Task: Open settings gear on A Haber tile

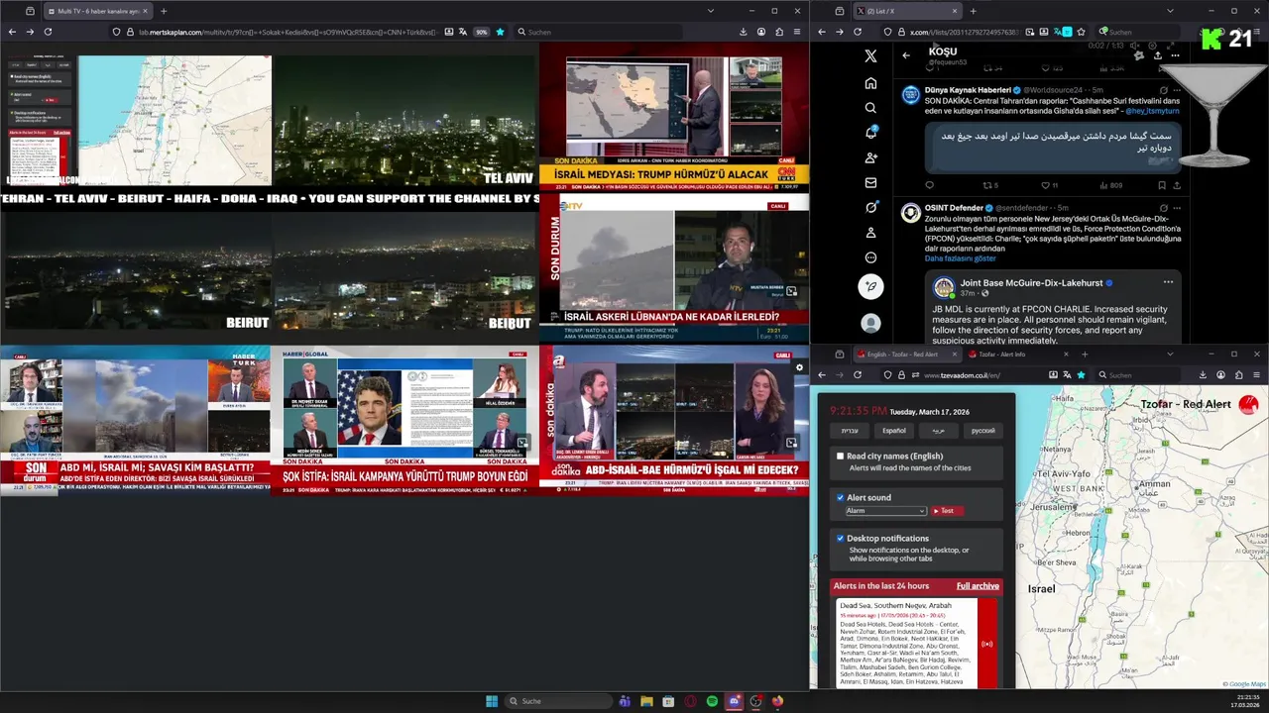Action: coord(799,367)
